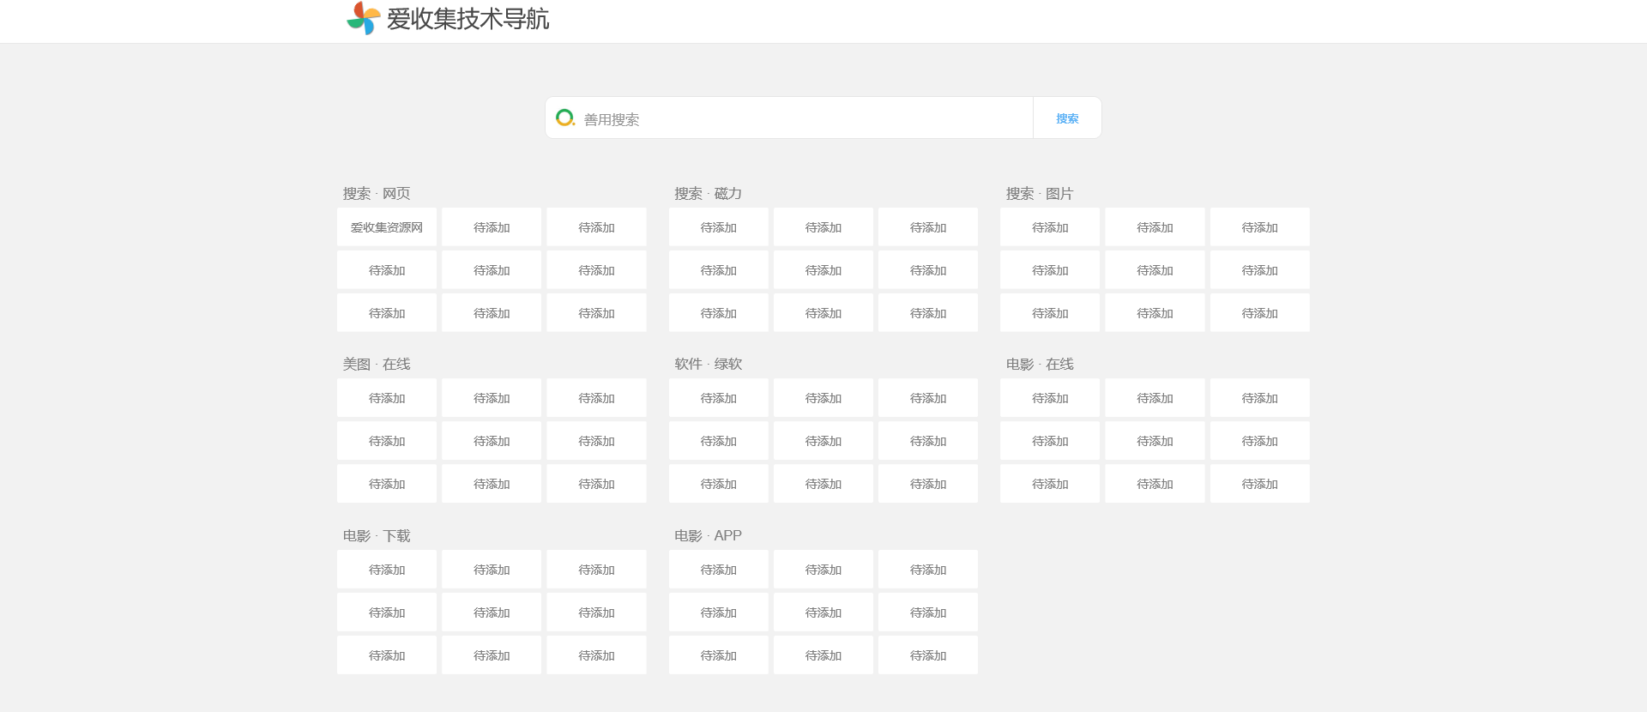Open first 待添加 tile under 软件 · 绿软
The width and height of the screenshot is (1647, 712).
coord(718,398)
